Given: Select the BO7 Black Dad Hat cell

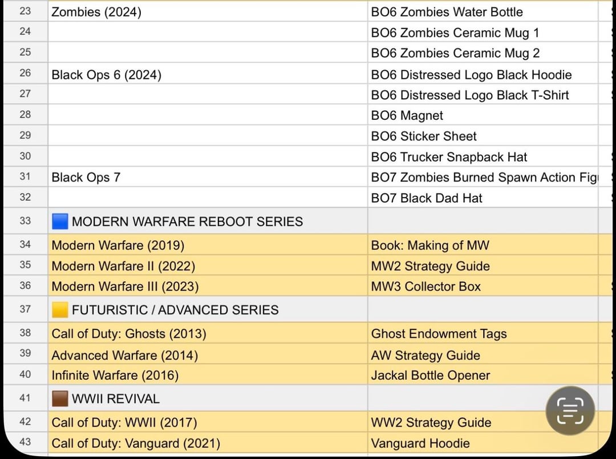Looking at the screenshot, I should pos(483,198).
